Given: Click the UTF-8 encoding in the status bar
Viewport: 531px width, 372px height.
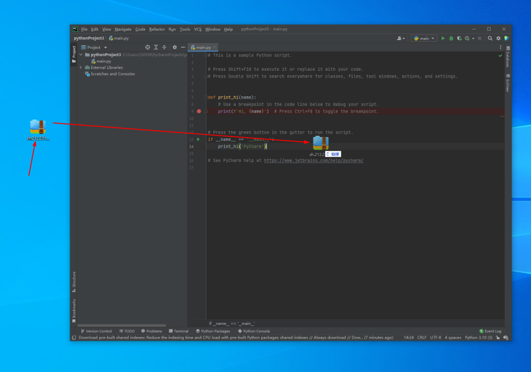Looking at the screenshot, I should [x=435, y=338].
